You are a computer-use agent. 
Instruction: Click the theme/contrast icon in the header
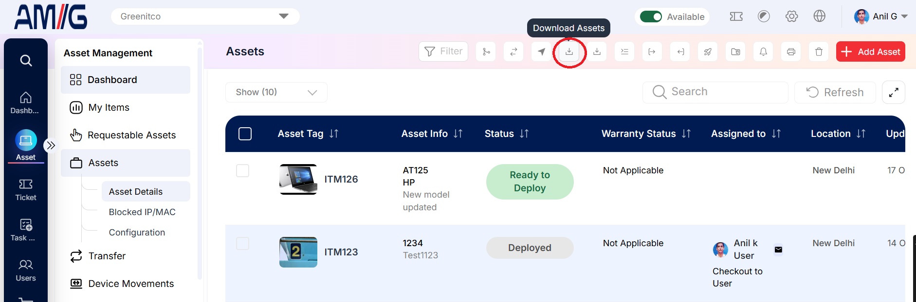click(x=764, y=17)
